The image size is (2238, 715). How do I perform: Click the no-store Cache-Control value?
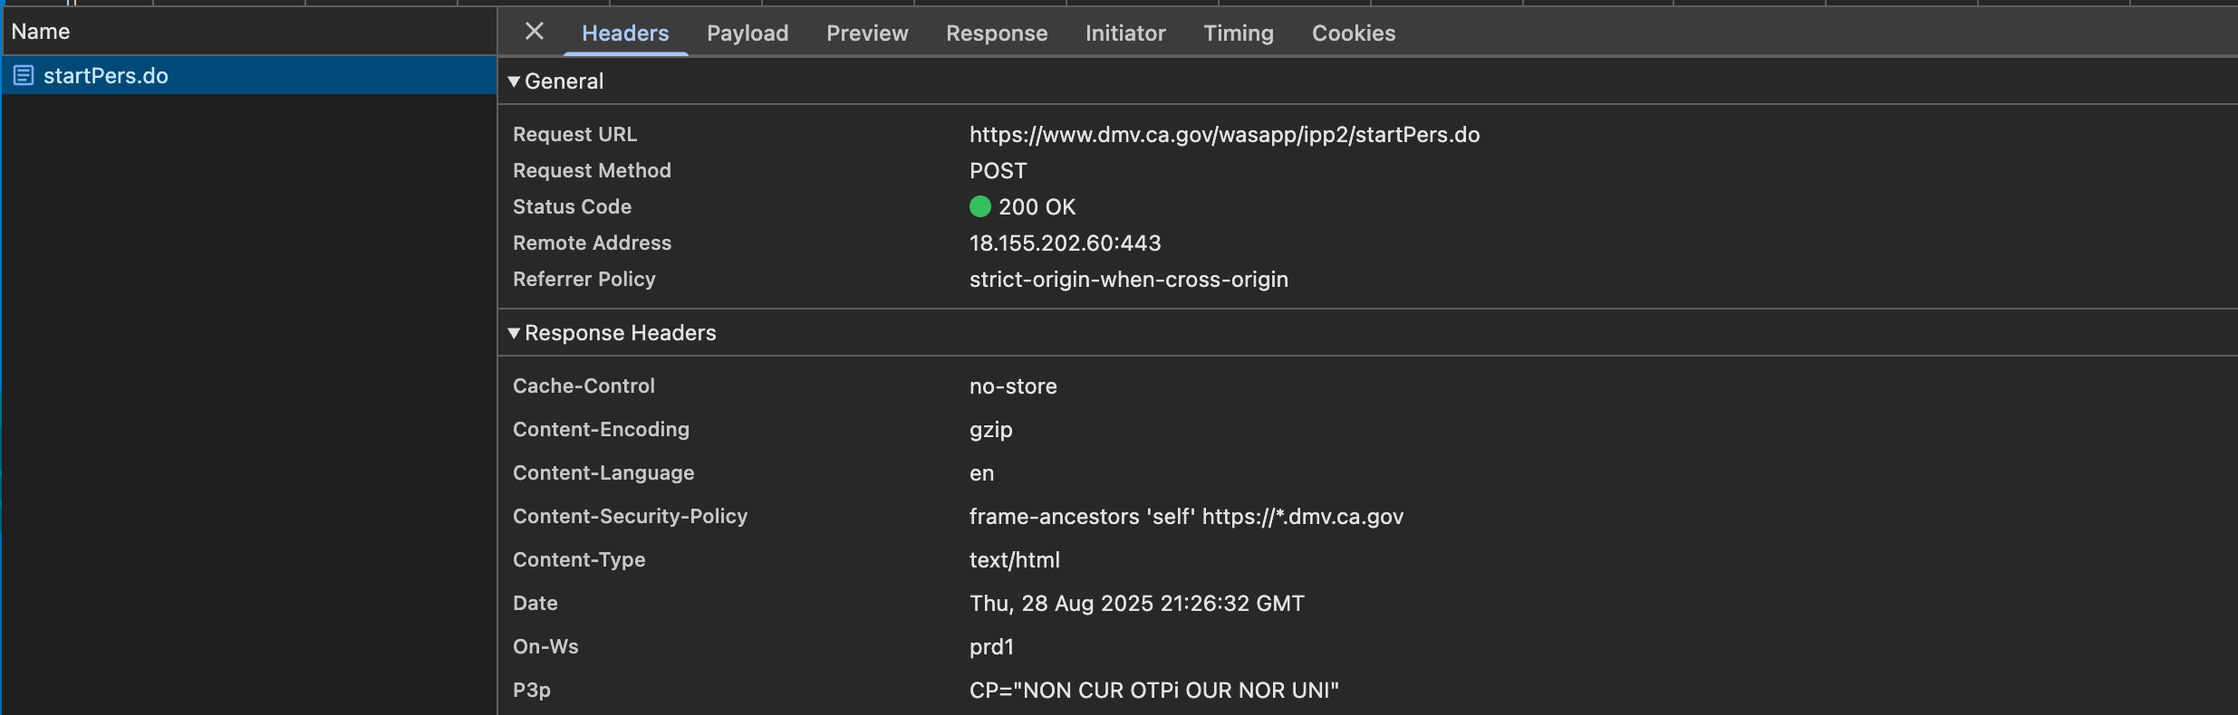coord(1013,386)
